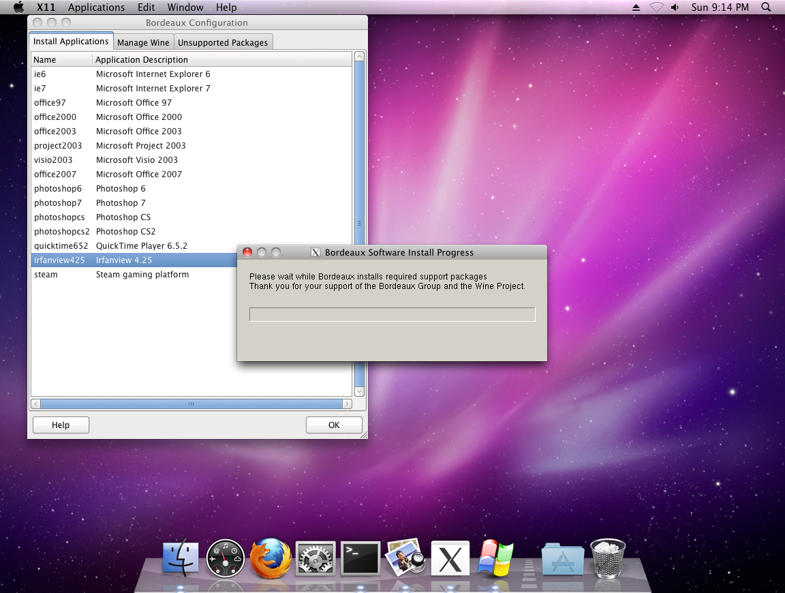This screenshot has width=785, height=593.
Task: Click the vertical scrollbar up arrow
Action: point(359,57)
